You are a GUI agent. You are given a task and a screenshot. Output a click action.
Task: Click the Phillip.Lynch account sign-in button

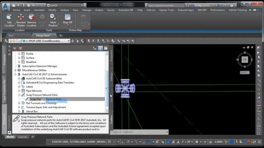pyautogui.click(x=202, y=5)
